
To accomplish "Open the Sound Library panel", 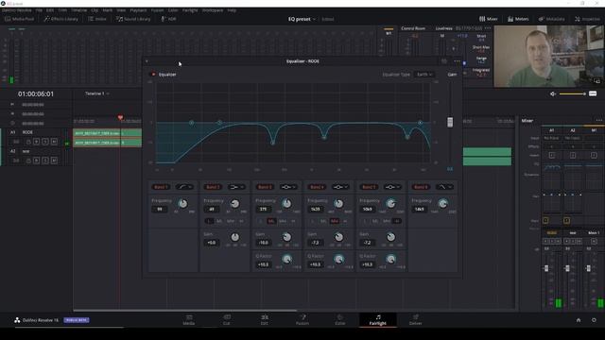I will pos(133,19).
